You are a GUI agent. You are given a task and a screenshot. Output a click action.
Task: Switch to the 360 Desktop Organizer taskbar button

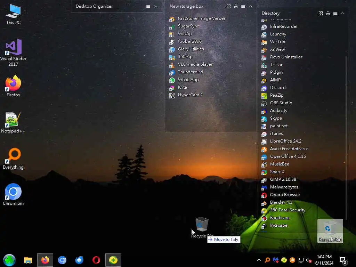113,260
